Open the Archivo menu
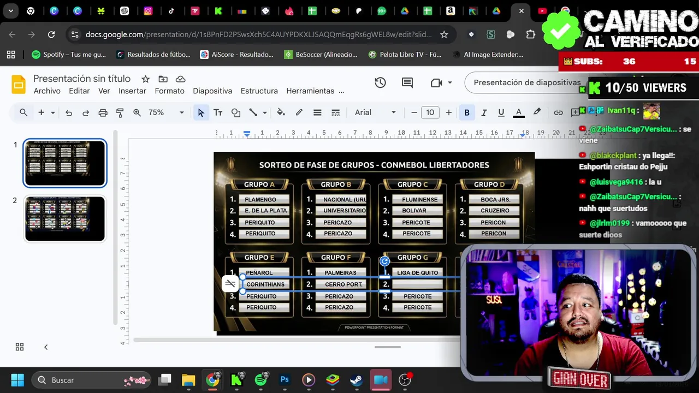699x393 pixels. (47, 91)
